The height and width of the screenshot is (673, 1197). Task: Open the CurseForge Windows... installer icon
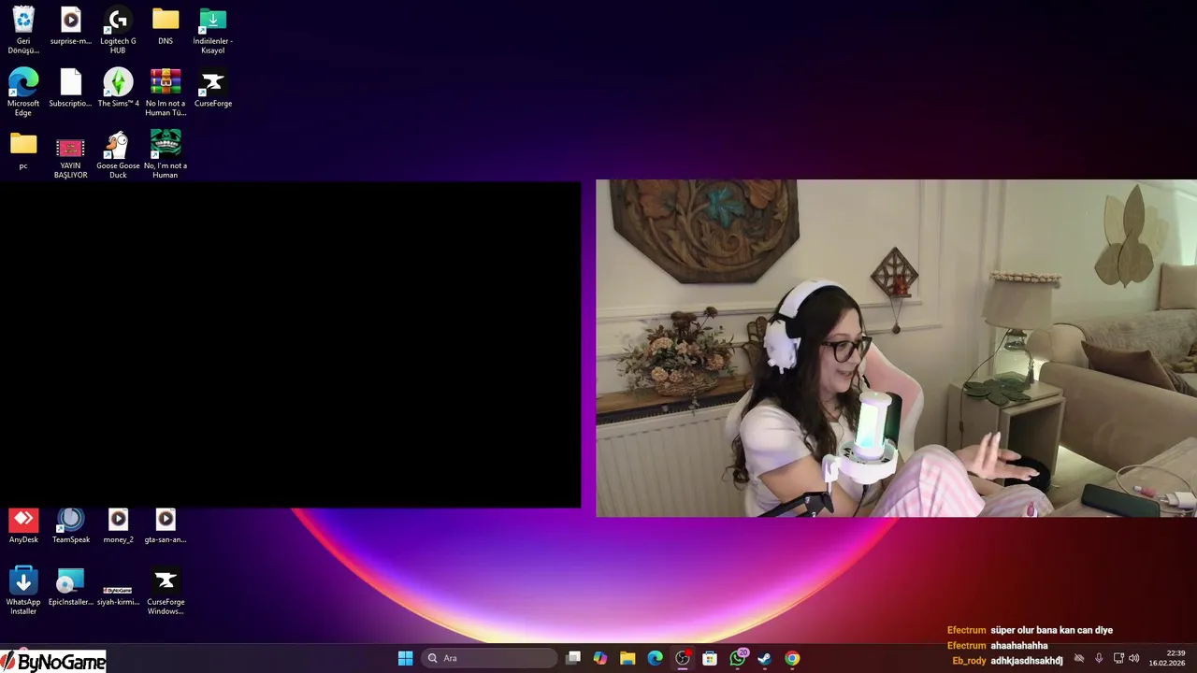click(166, 591)
